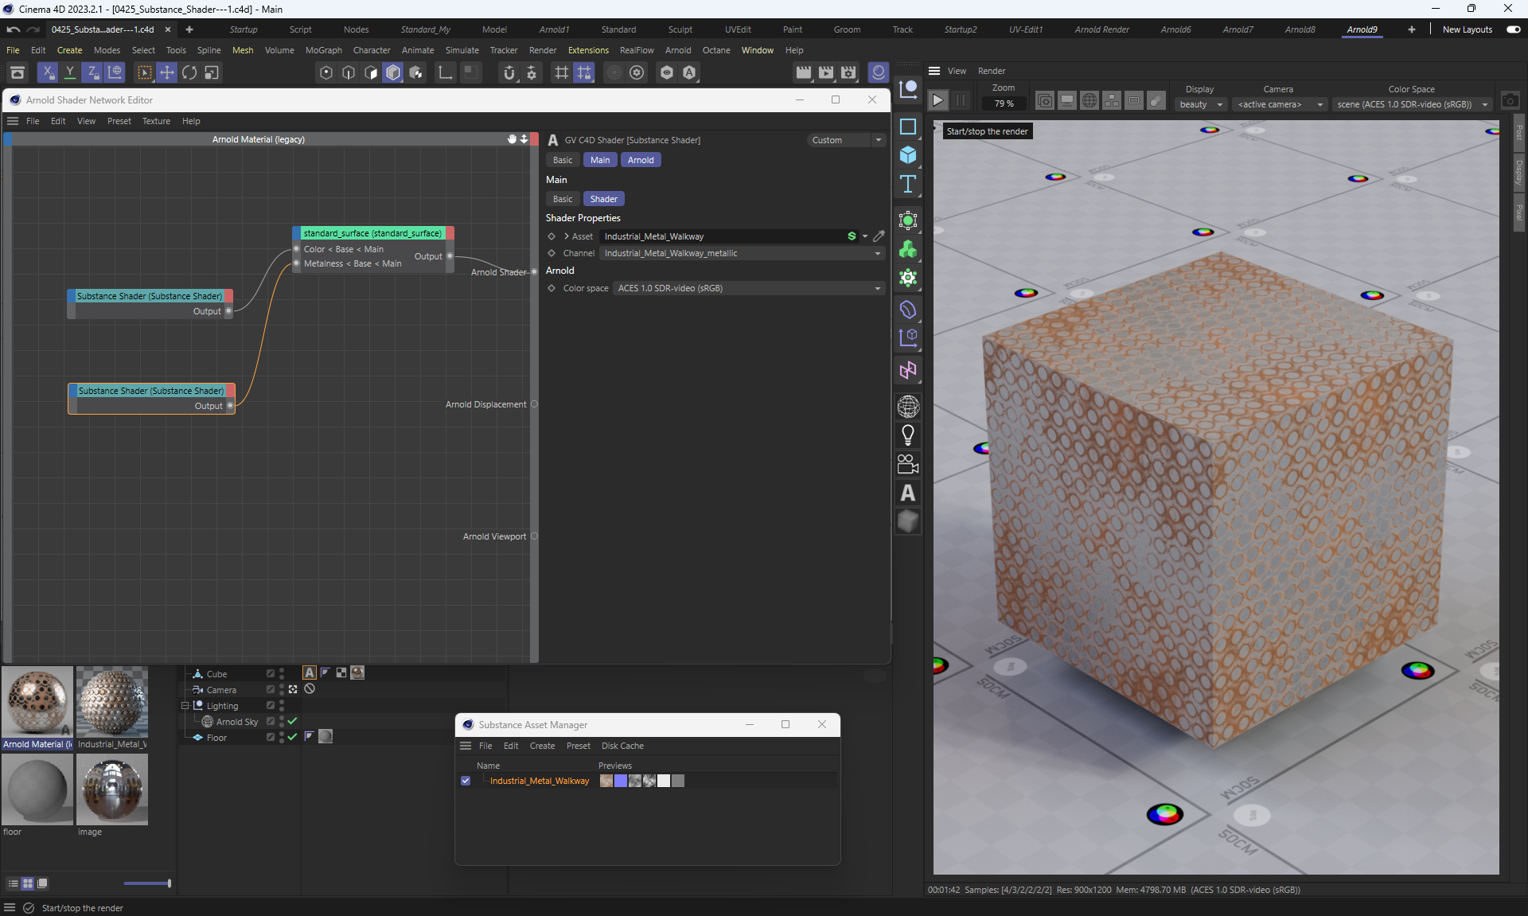Image resolution: width=1528 pixels, height=916 pixels.
Task: Open the Arnold 'A' icon in sidebar
Action: click(x=907, y=493)
